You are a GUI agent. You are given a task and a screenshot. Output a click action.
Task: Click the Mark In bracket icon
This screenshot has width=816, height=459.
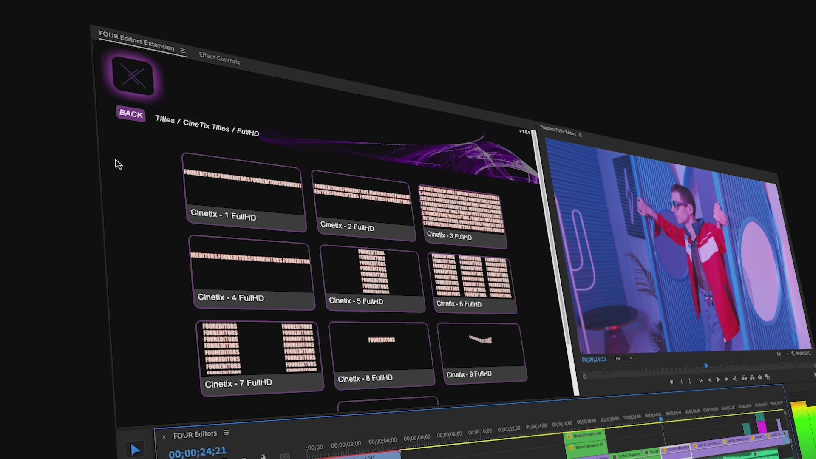[x=681, y=381]
